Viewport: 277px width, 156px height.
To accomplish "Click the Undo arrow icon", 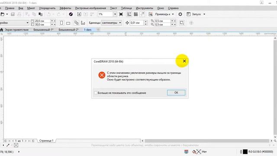I will tap(49, 14).
